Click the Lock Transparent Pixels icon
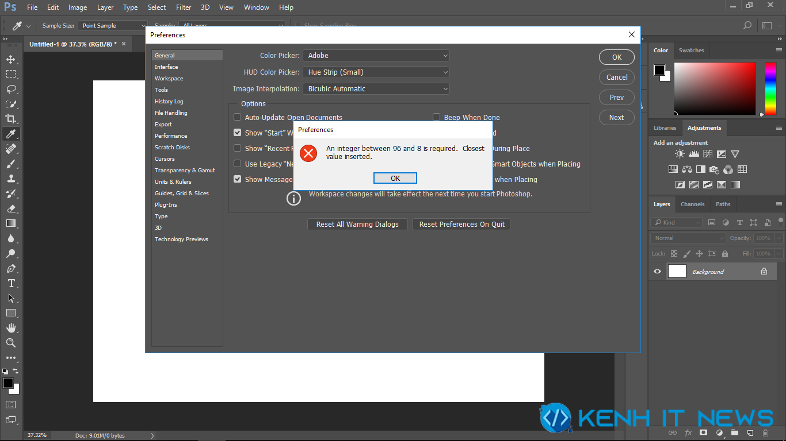Viewport: 786px width, 441px height. click(674, 253)
